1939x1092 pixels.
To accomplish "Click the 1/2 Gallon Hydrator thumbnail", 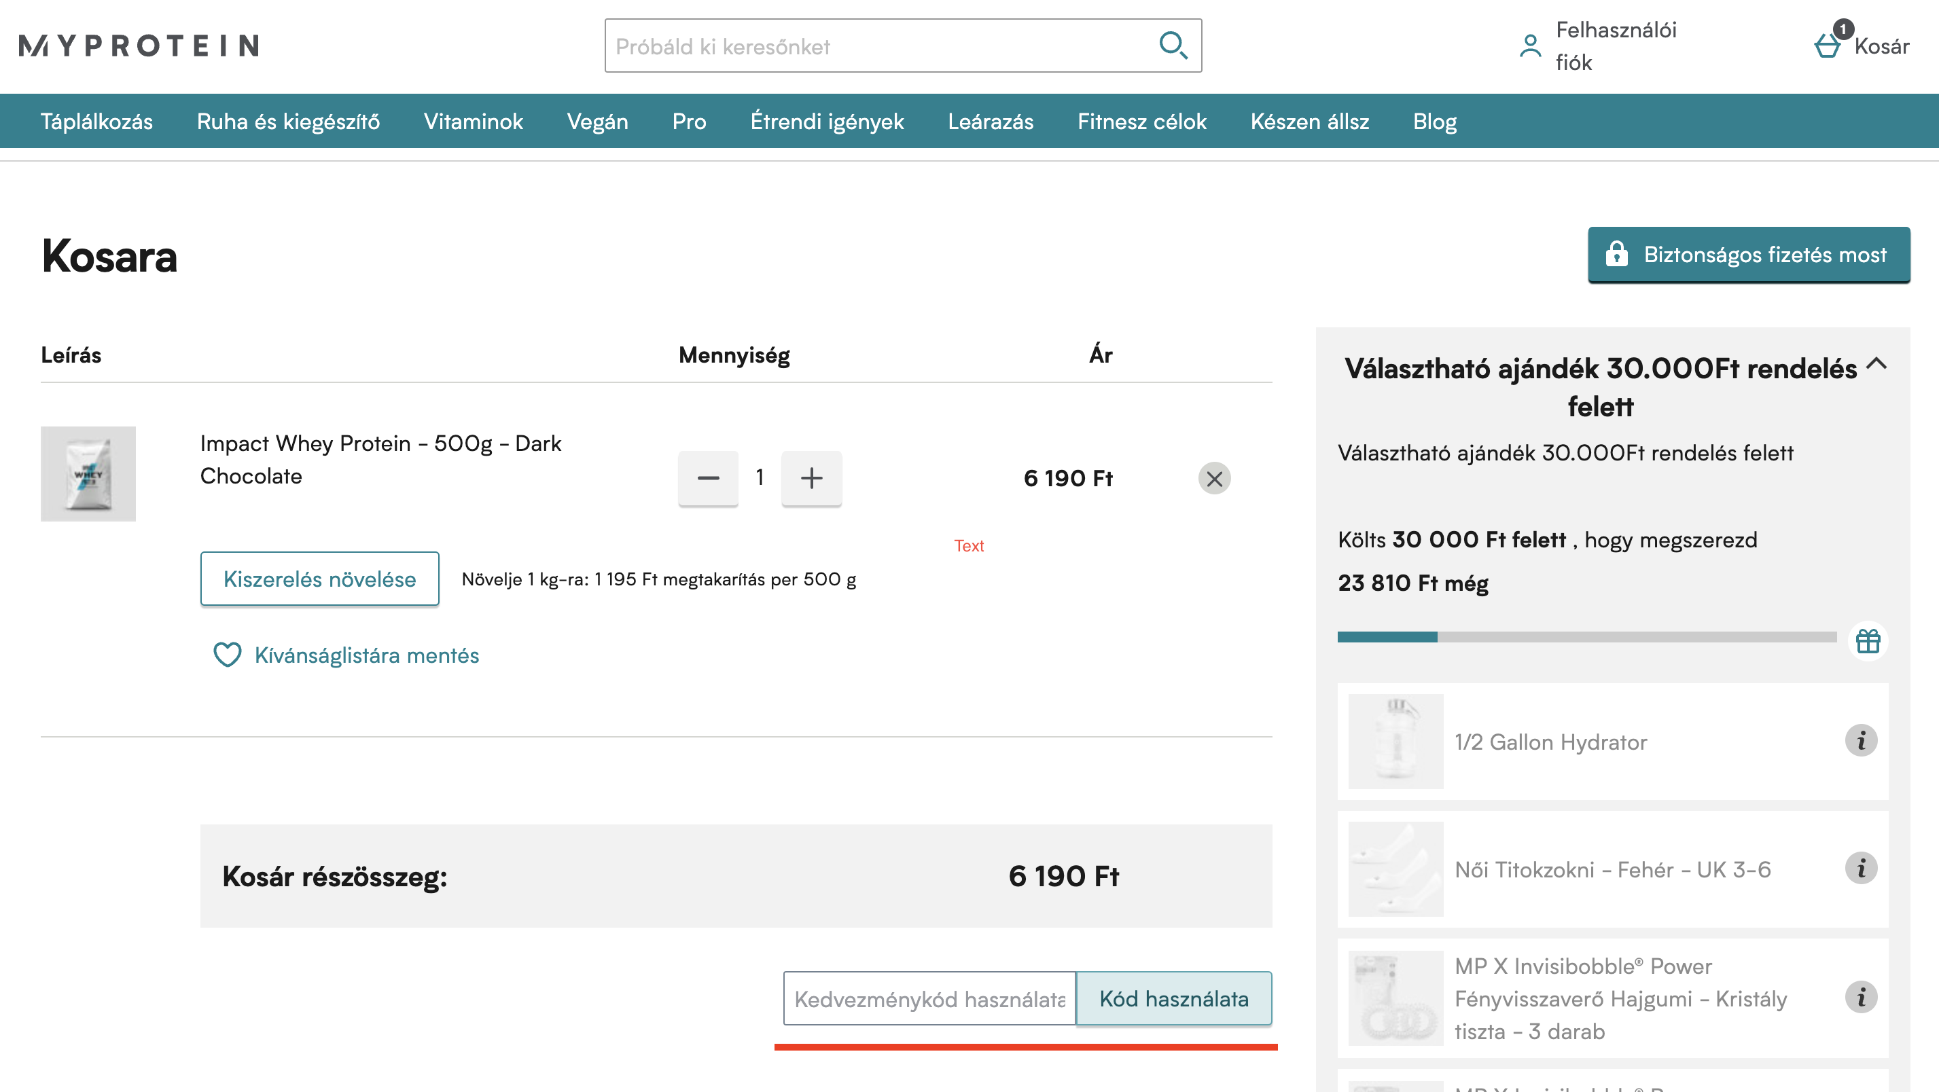I will [1395, 740].
